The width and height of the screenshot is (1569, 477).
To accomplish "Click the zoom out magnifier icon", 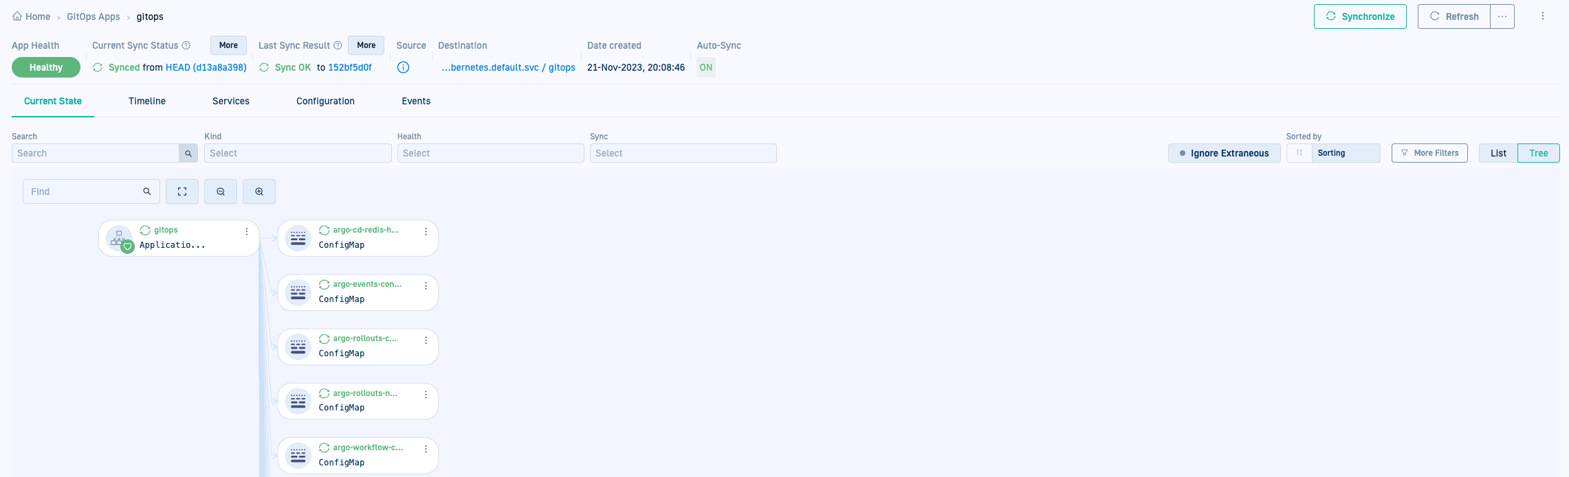I will 221,191.
